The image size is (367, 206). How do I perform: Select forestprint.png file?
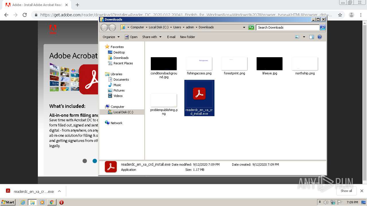pos(234,66)
